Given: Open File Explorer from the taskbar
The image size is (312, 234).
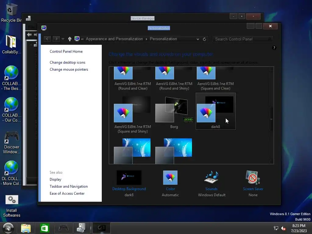Looking at the screenshot, I should [26, 228].
